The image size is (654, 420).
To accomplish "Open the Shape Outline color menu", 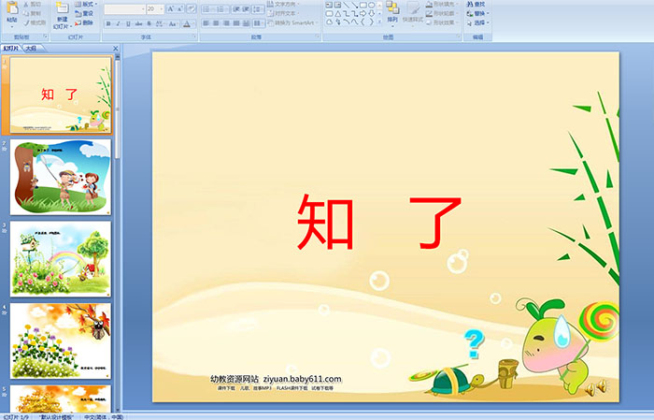I will (442, 13).
